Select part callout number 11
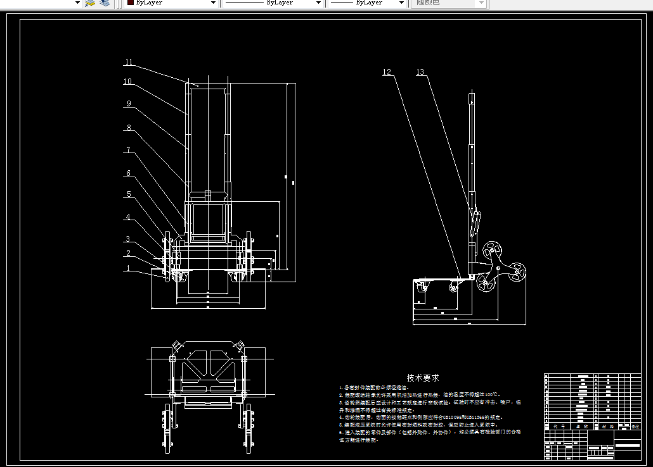 [x=129, y=62]
